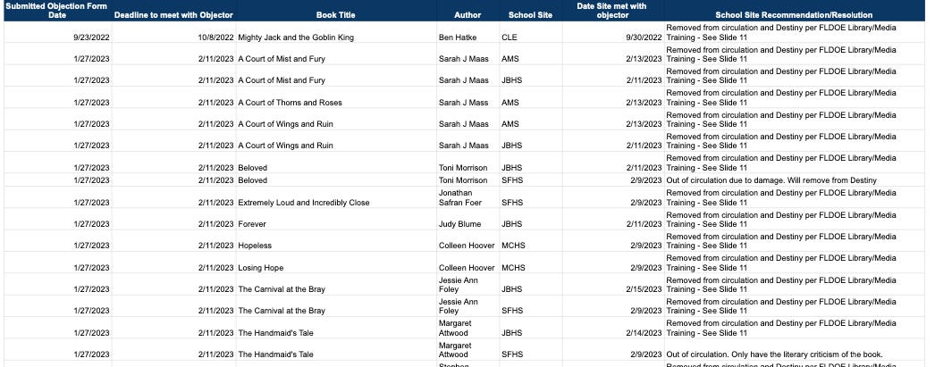
Task: Select the 'Submitted Objection Form Date' column header
Action: pos(57,10)
